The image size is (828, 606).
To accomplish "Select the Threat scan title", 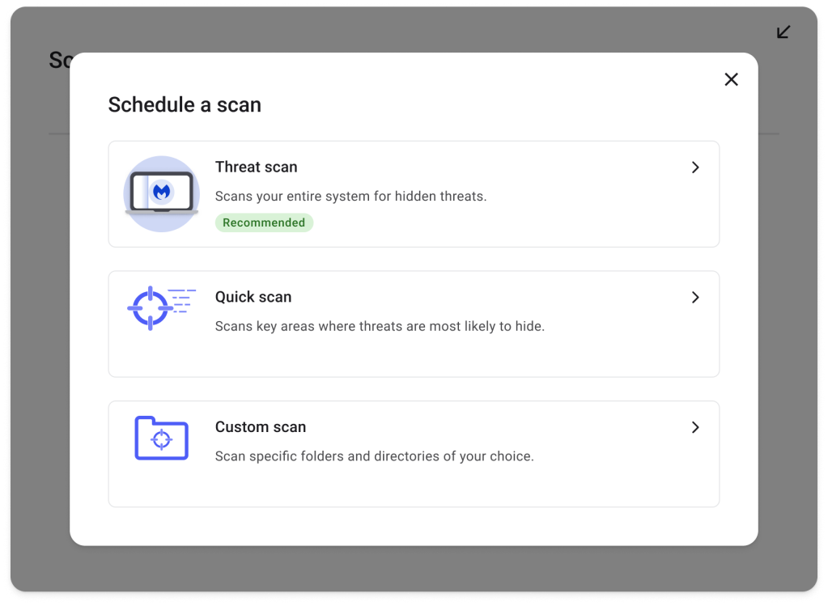I will pos(256,167).
